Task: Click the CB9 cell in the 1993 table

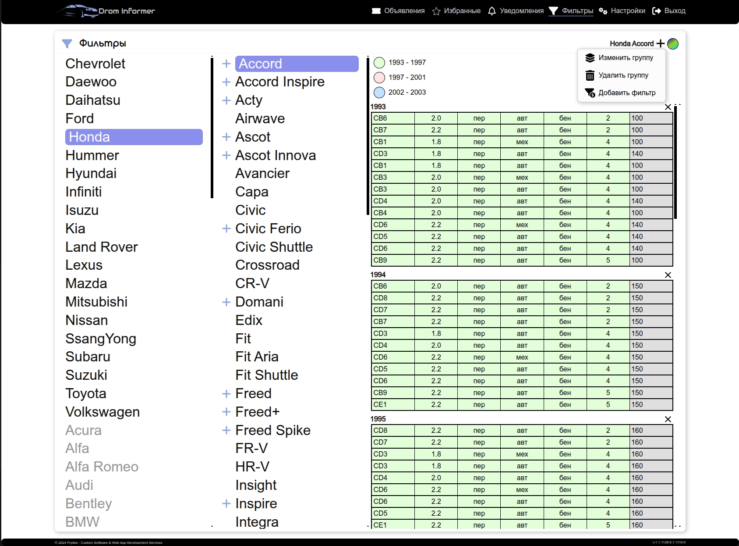Action: (393, 261)
